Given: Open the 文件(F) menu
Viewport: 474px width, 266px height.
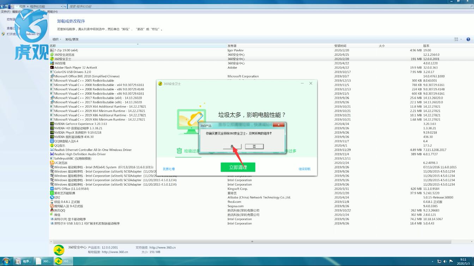Looking at the screenshot, I should pyautogui.click(x=6, y=12).
